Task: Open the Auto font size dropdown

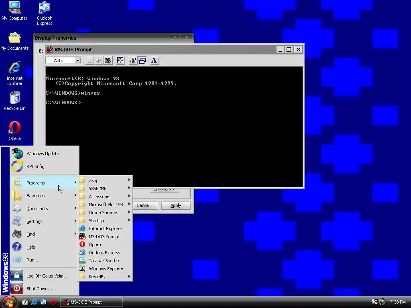Action: pyautogui.click(x=77, y=61)
